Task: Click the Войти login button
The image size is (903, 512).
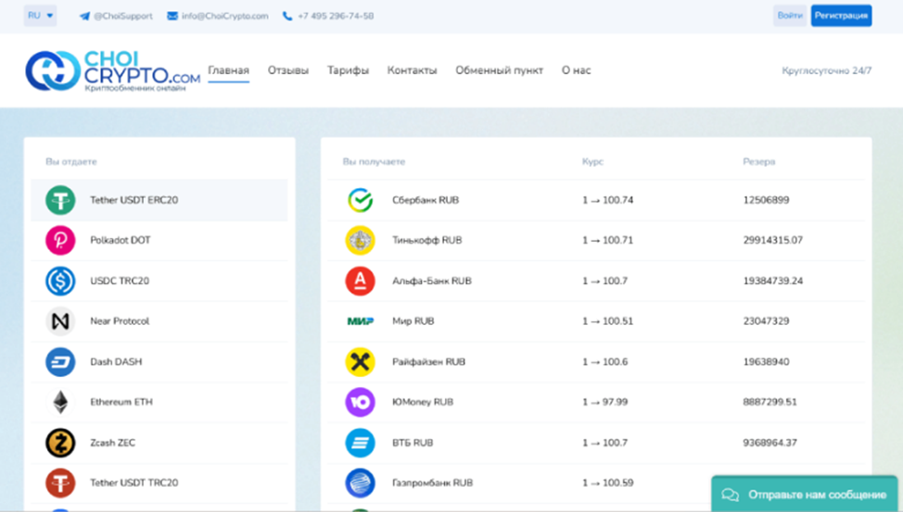Action: pyautogui.click(x=790, y=16)
